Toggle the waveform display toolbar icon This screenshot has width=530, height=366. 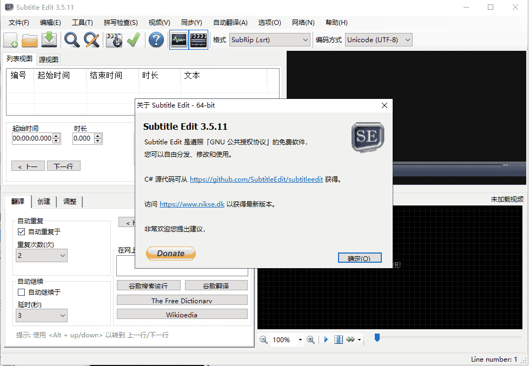pyautogui.click(x=178, y=40)
